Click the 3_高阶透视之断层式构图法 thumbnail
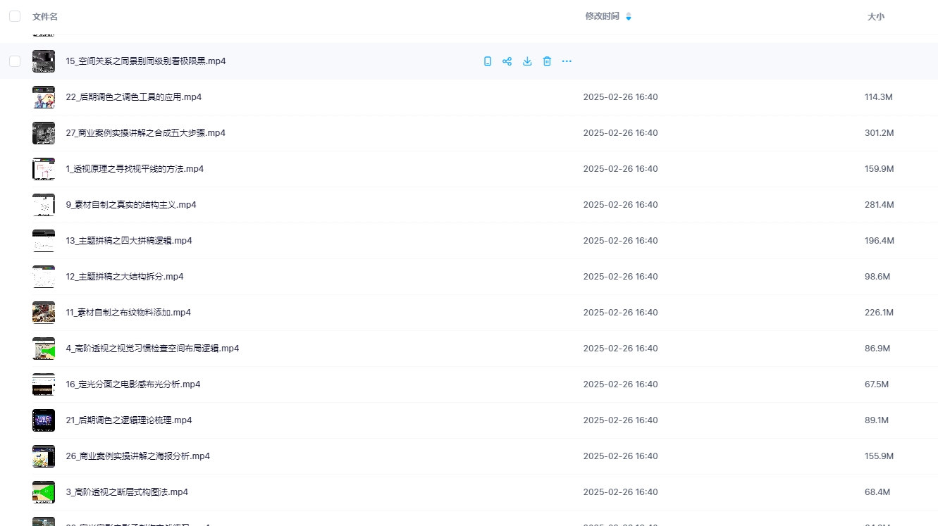Viewport: 938px width, 526px height. coord(44,492)
